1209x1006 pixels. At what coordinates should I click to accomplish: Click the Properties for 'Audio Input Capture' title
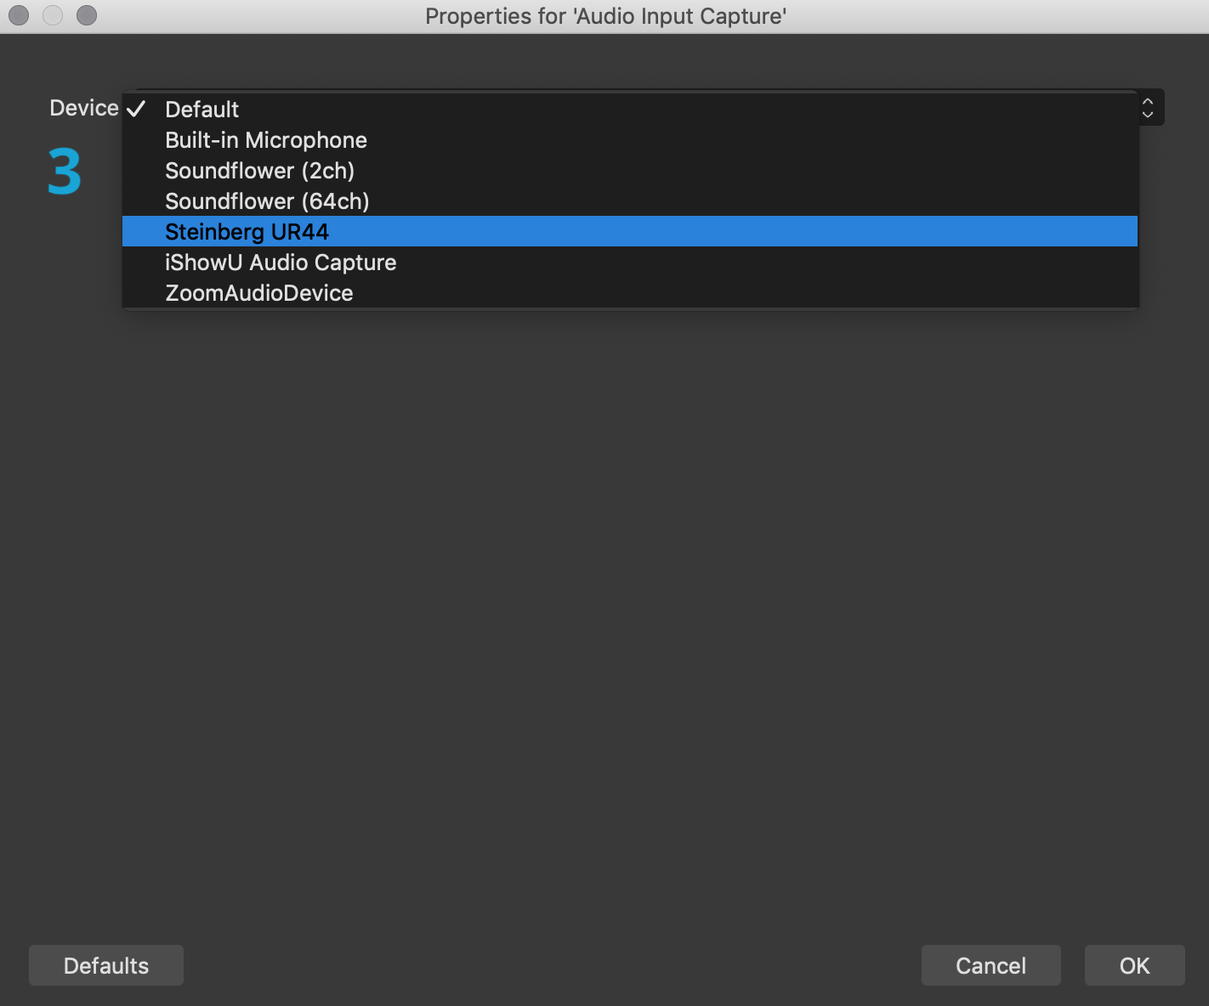605,16
